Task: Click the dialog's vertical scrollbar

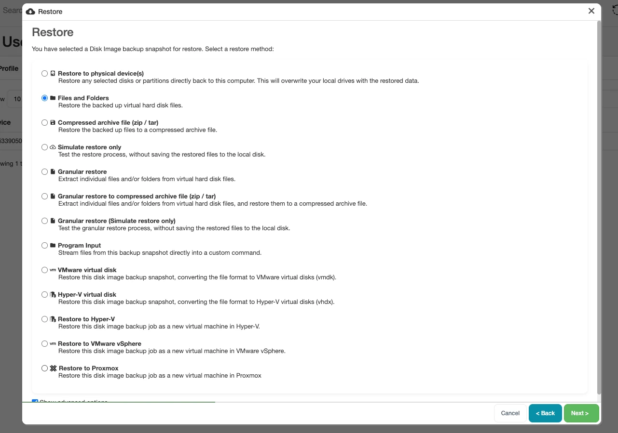Action: pyautogui.click(x=599, y=207)
